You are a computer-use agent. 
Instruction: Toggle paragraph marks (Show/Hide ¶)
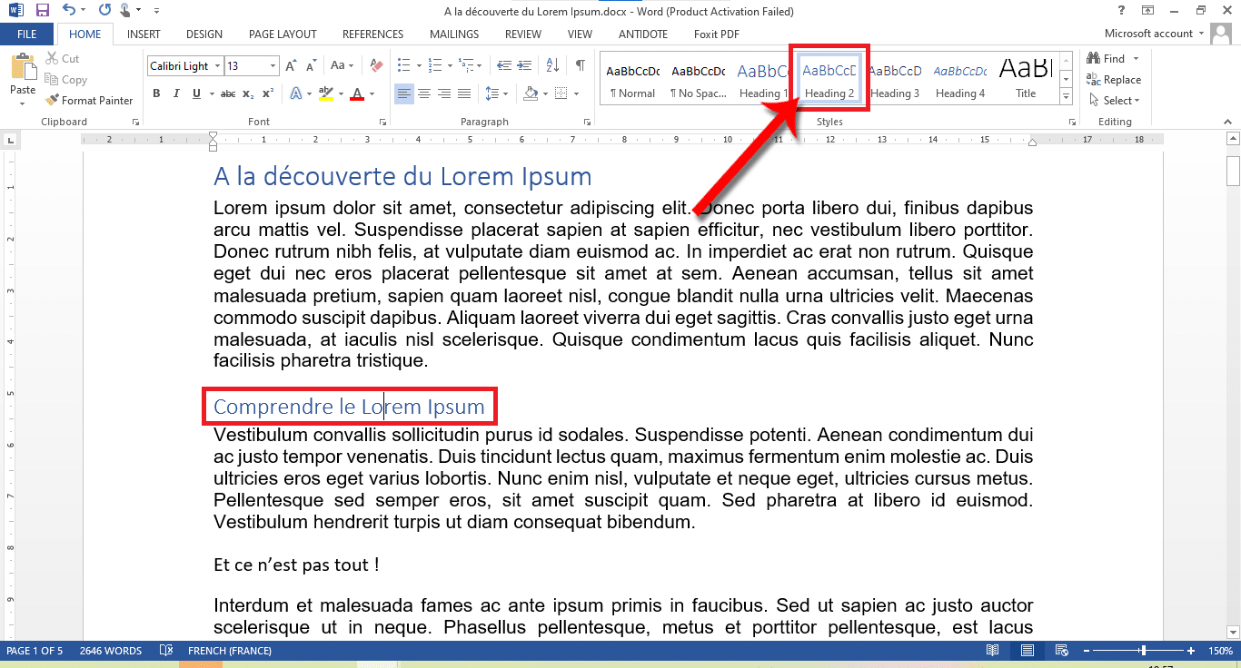580,66
